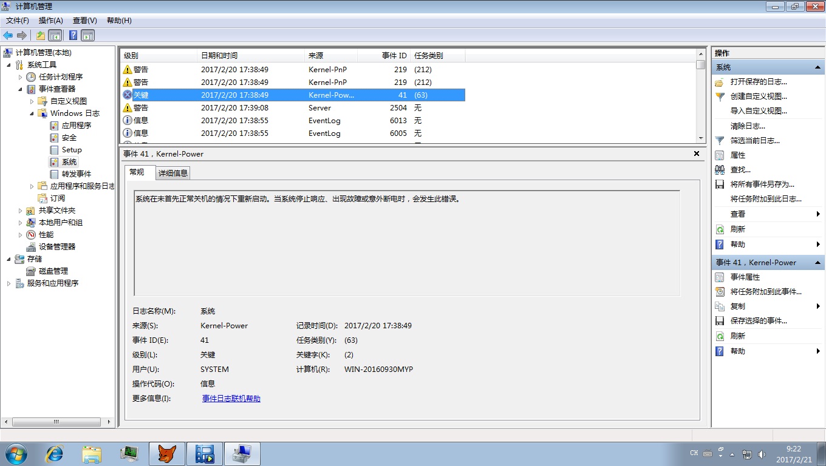
Task: Sort by 日期和时间 column header
Action: (x=251, y=55)
